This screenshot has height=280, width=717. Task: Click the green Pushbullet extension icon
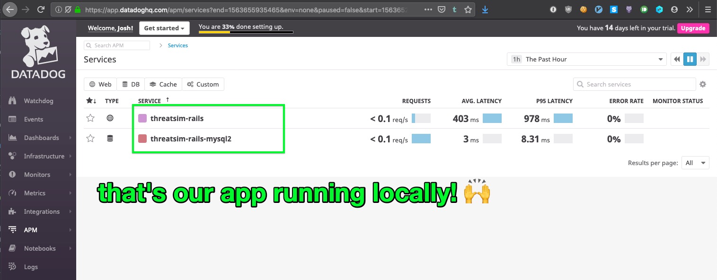pos(644,9)
